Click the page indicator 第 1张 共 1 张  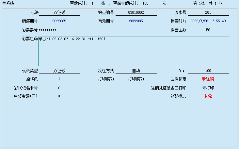(208, 3)
